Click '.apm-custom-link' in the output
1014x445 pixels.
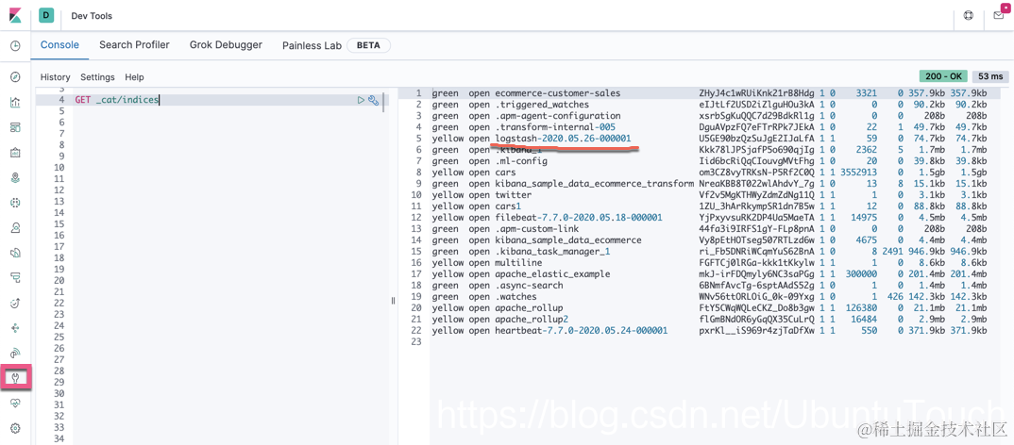[x=537, y=229]
